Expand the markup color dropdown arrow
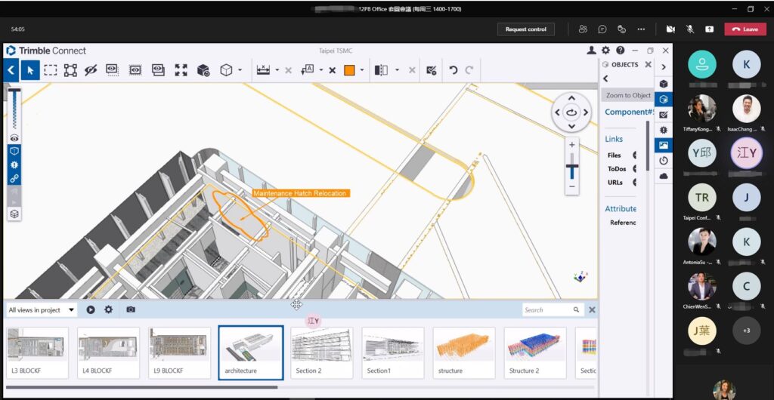 click(x=362, y=70)
